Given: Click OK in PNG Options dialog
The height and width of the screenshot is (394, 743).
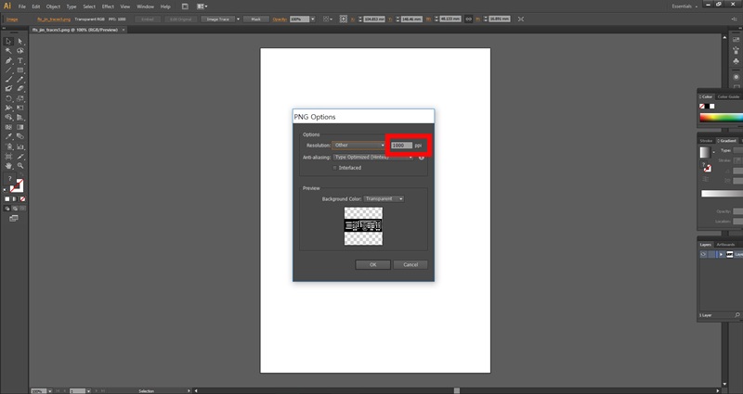Looking at the screenshot, I should click(x=373, y=265).
